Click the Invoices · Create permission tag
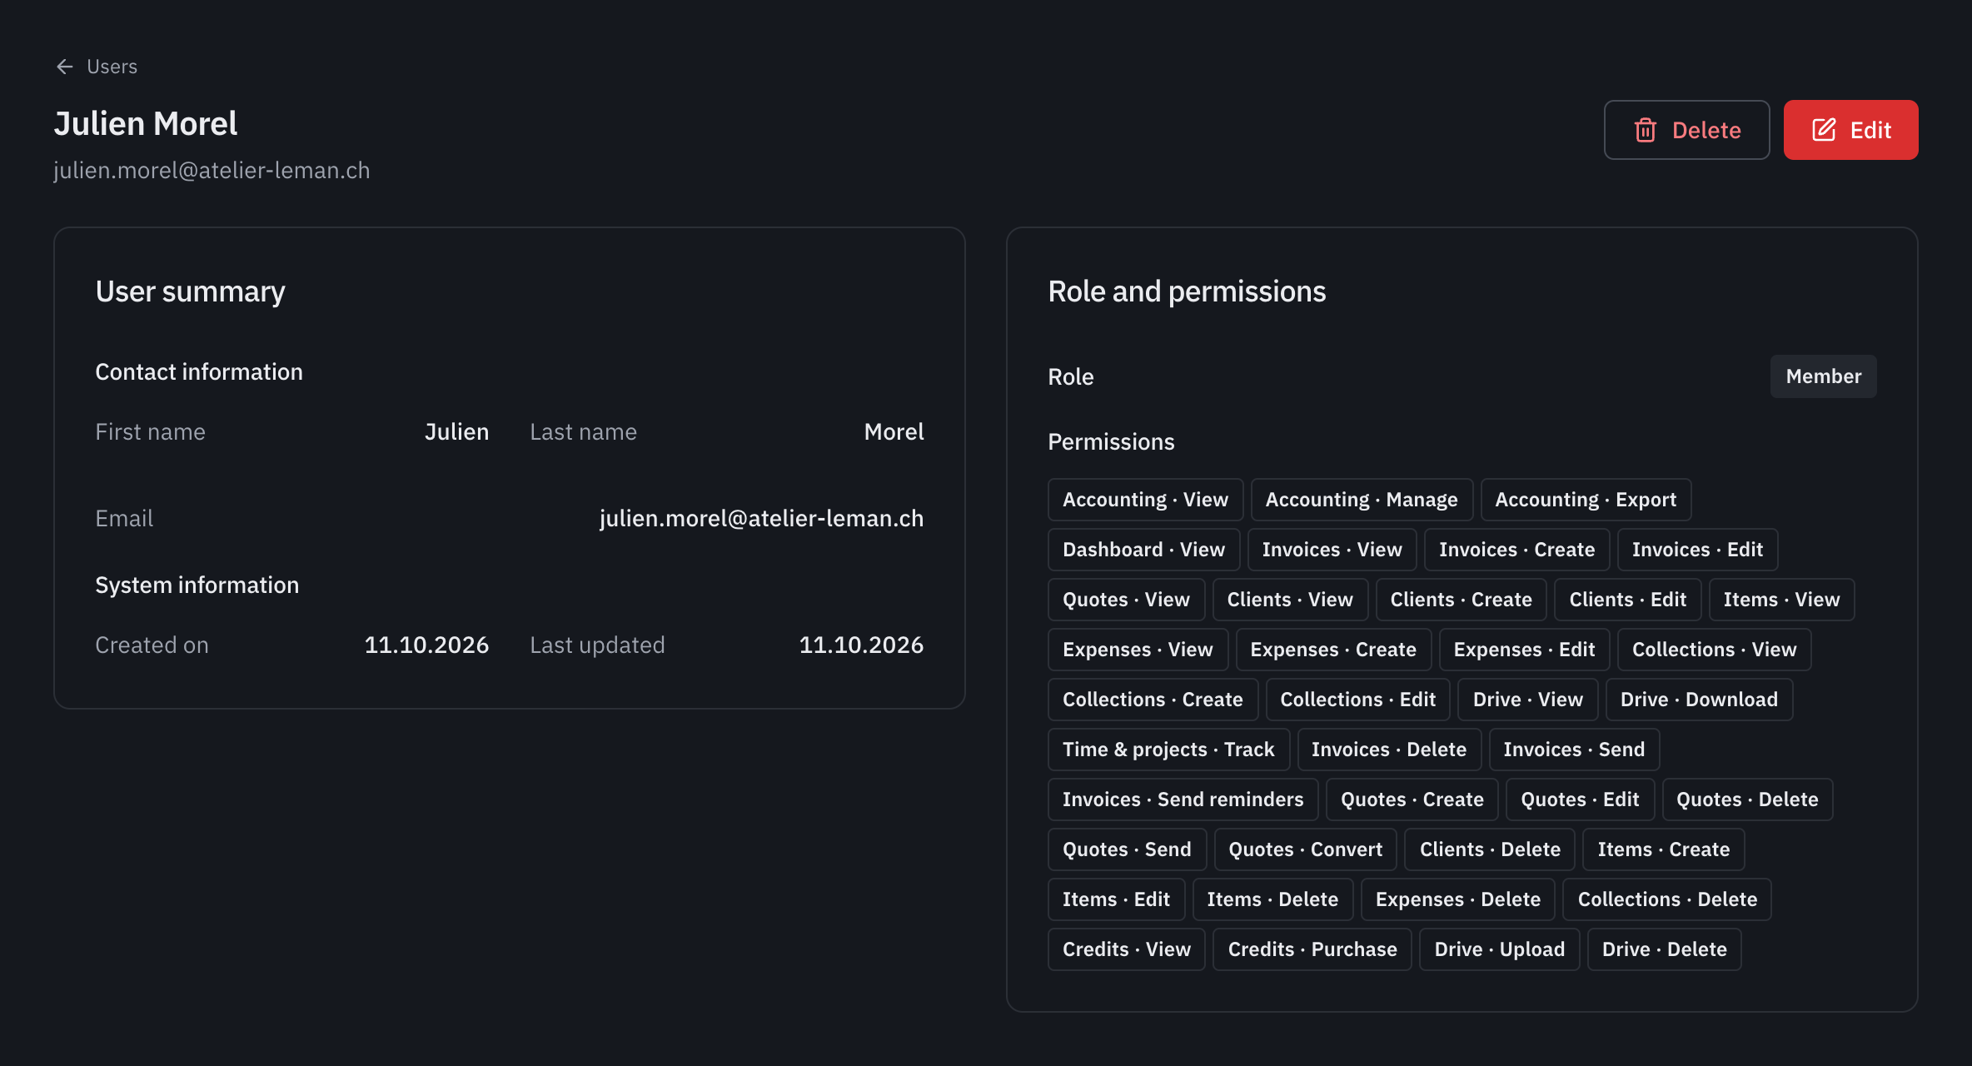Image resolution: width=1972 pixels, height=1066 pixels. [x=1516, y=550]
